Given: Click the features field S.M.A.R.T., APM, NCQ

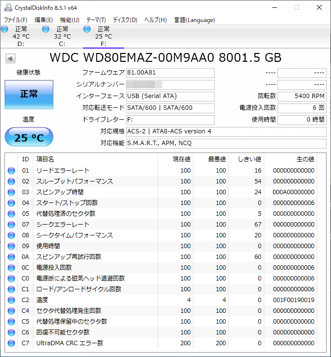Looking at the screenshot, I should (x=226, y=143).
